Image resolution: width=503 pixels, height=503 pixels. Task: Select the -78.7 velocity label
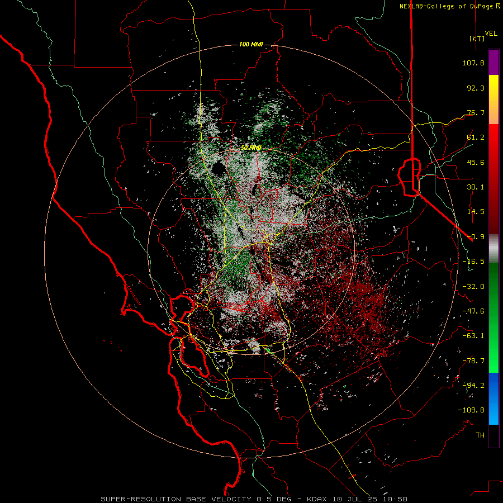click(473, 361)
